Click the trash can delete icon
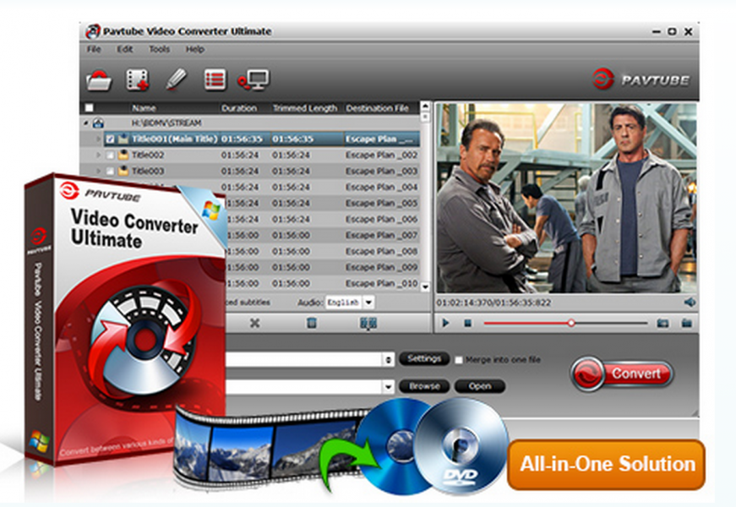 311,323
